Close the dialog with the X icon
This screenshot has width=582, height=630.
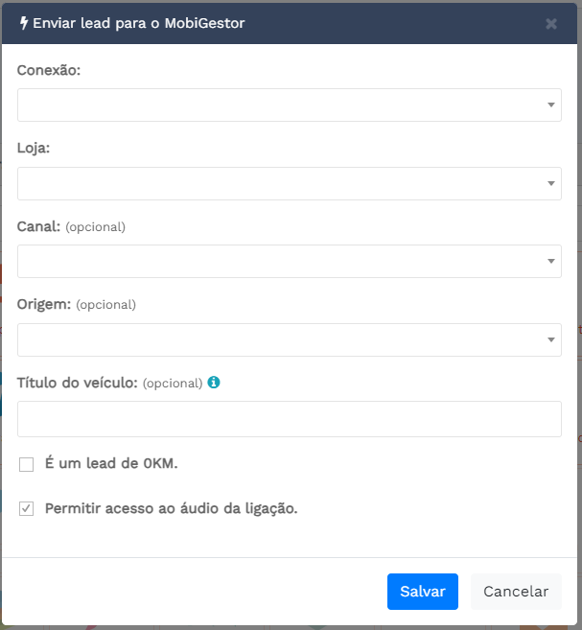coord(551,24)
